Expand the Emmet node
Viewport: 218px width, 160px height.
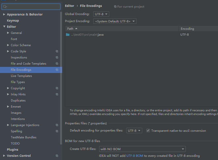[8, 106]
